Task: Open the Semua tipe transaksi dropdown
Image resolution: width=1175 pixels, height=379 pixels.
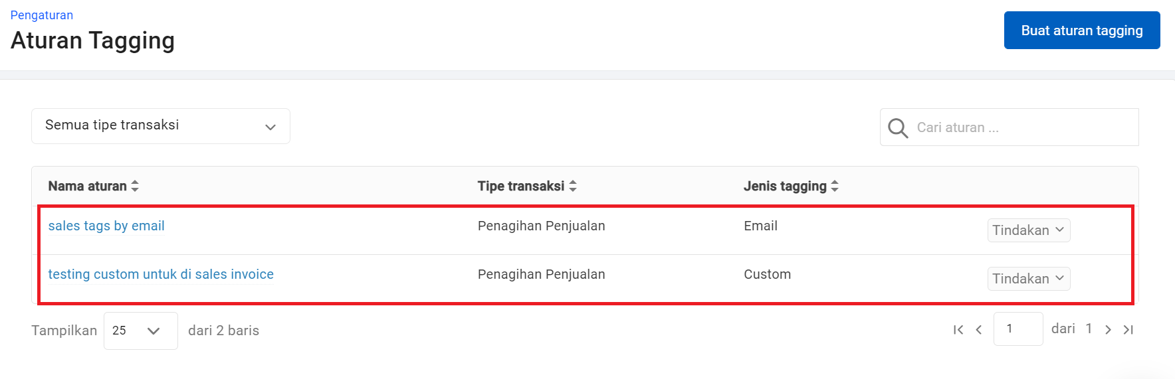Action: (x=161, y=126)
